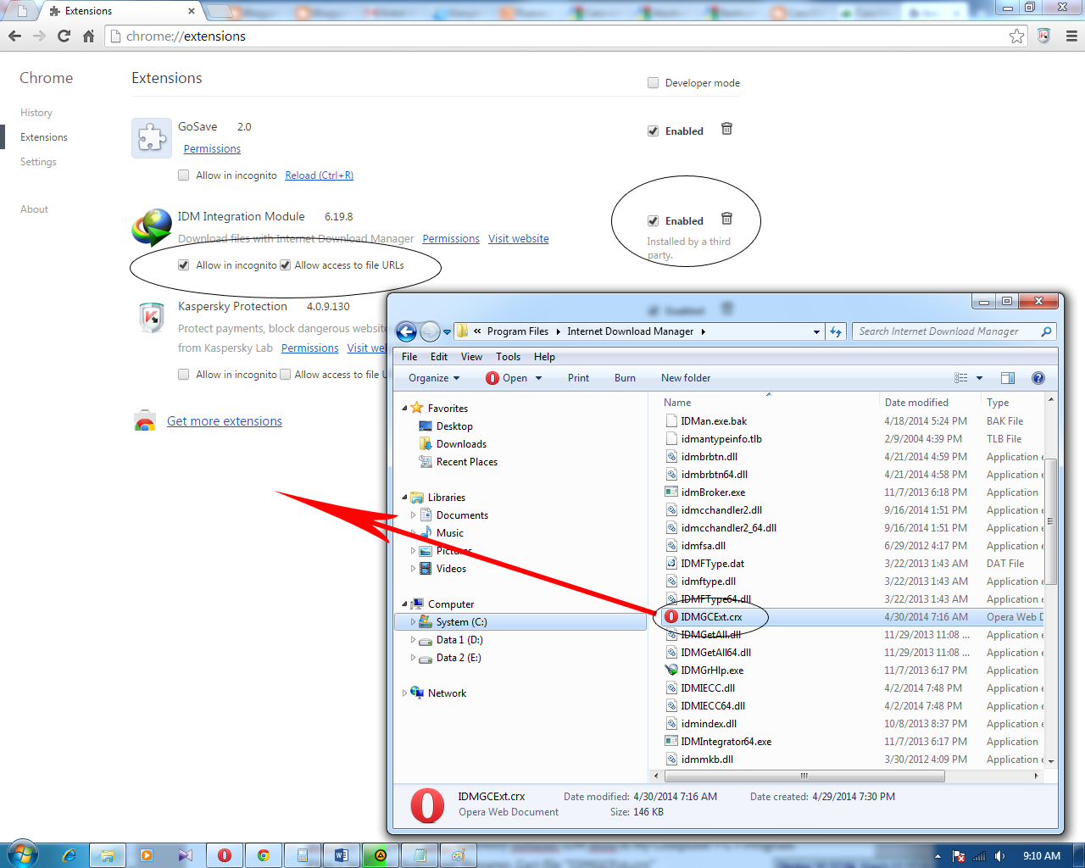This screenshot has width=1085, height=868.
Task: Select the Downloads folder in Favorites
Action: (461, 444)
